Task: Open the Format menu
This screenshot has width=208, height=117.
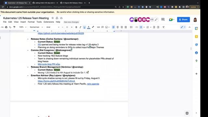Action: [x=31, y=22]
